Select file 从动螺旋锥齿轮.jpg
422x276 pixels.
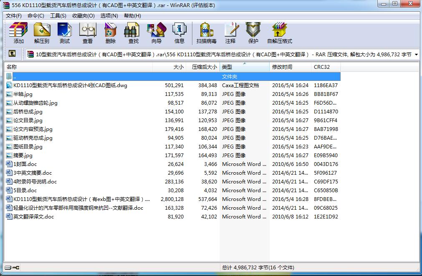click(x=35, y=103)
